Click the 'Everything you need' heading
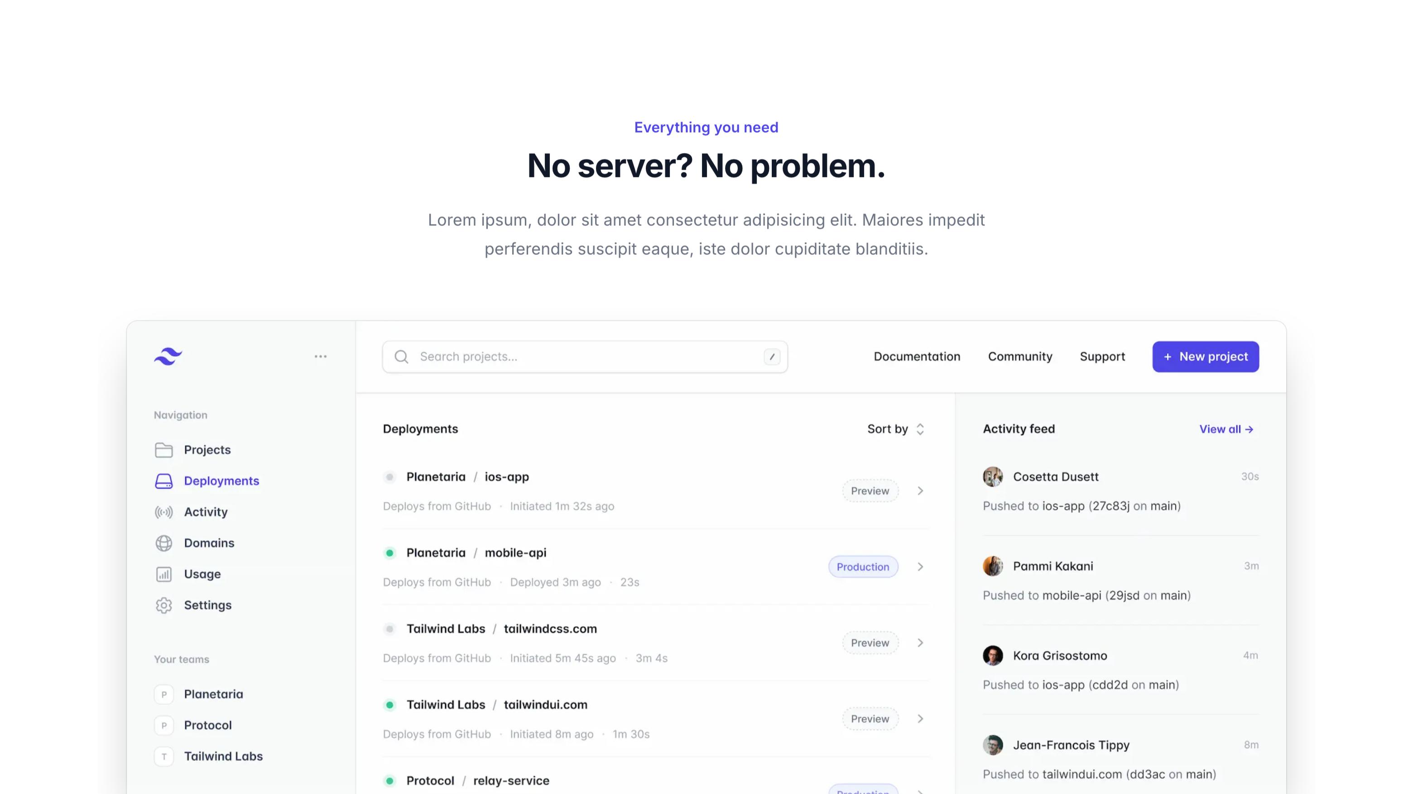This screenshot has width=1413, height=794. click(706, 128)
